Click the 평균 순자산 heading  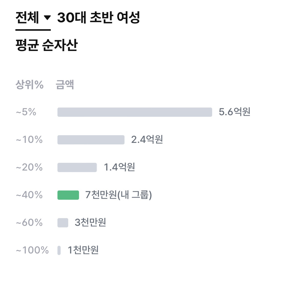[46, 46]
